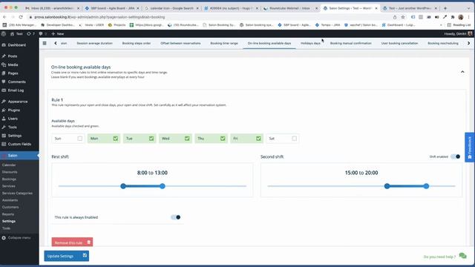Open Salon Calendar submenu link
This screenshot has height=267, width=475.
click(x=9, y=165)
